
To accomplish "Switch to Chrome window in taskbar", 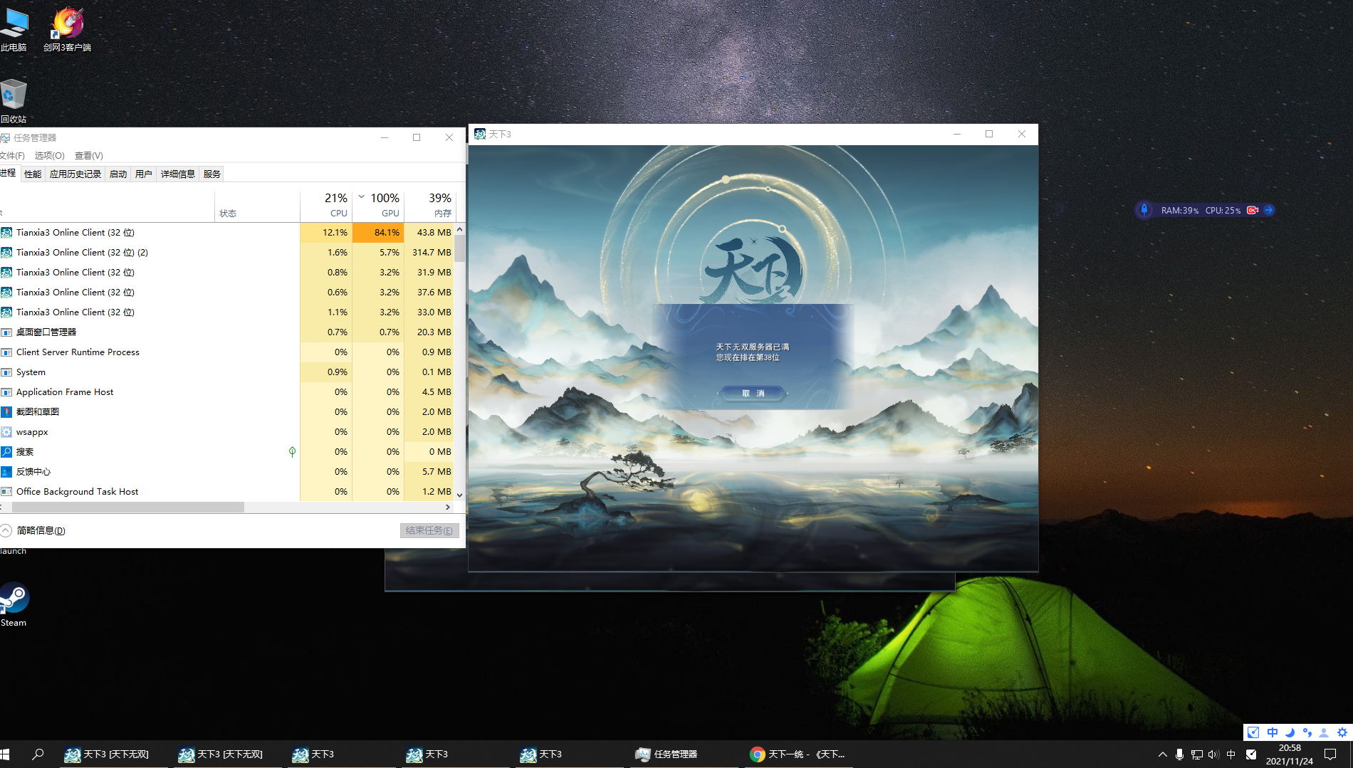I will [798, 754].
